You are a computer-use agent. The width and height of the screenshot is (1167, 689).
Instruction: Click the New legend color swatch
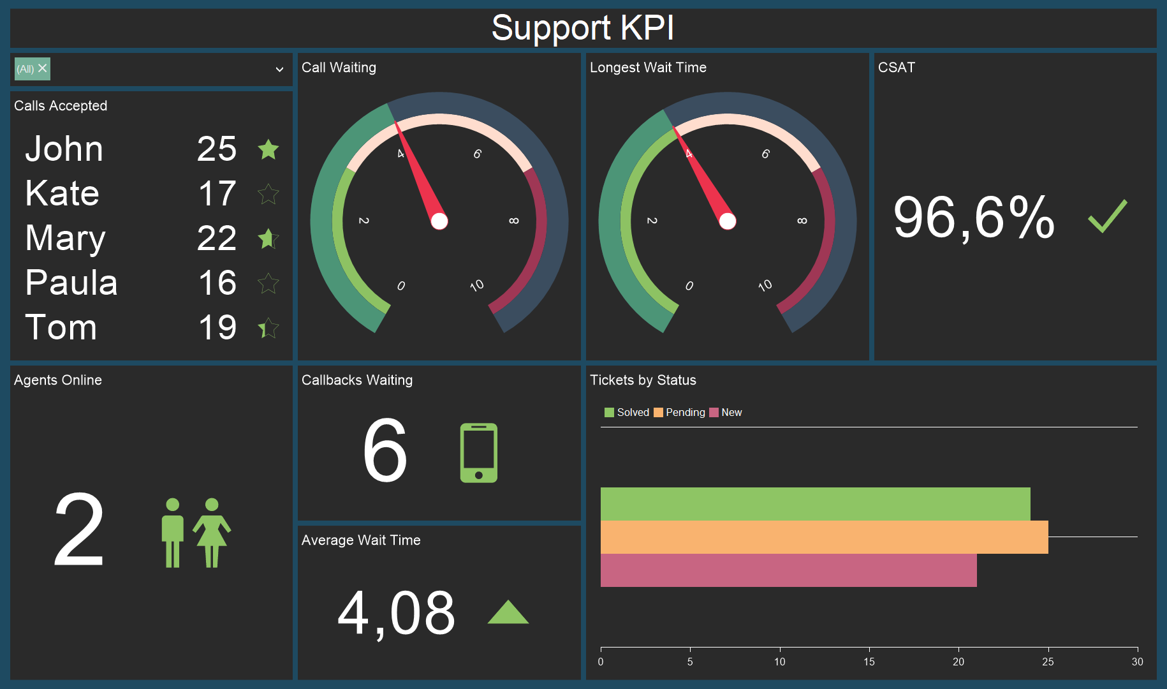tap(714, 412)
